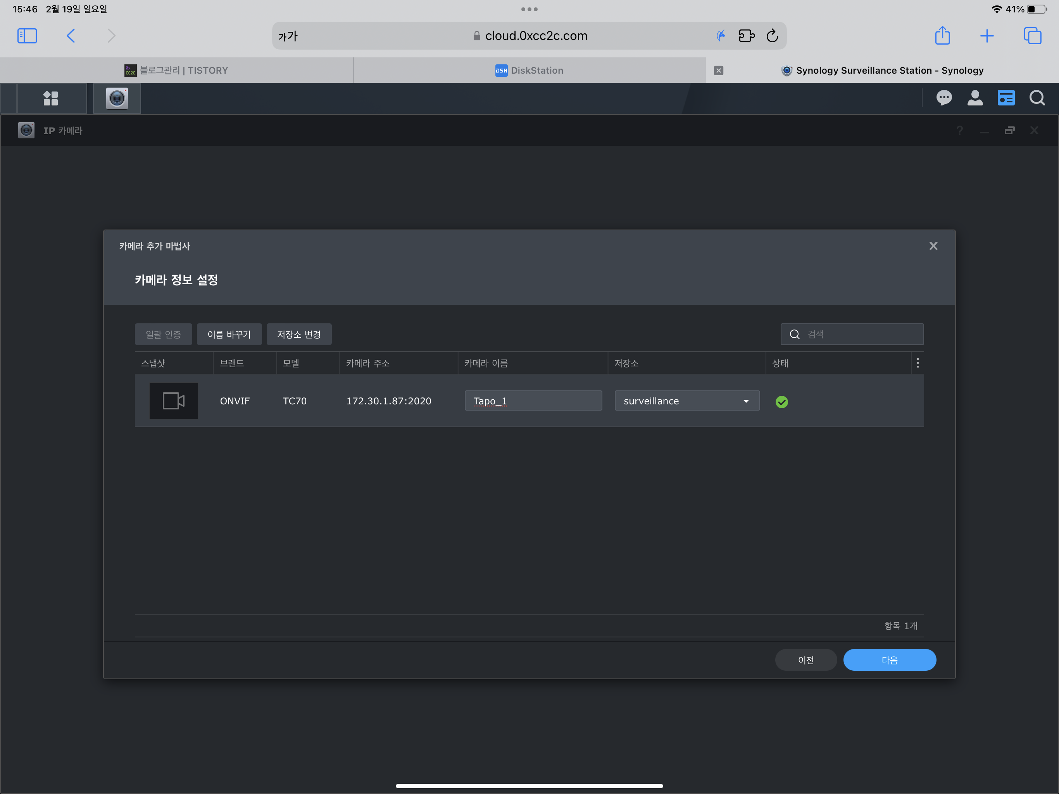
Task: Click the Tapo_1 camera name field
Action: pyautogui.click(x=533, y=401)
